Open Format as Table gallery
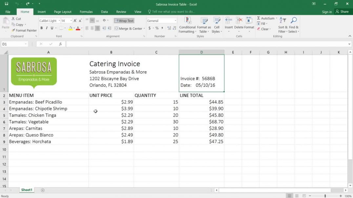The image size is (353, 198). click(x=204, y=25)
